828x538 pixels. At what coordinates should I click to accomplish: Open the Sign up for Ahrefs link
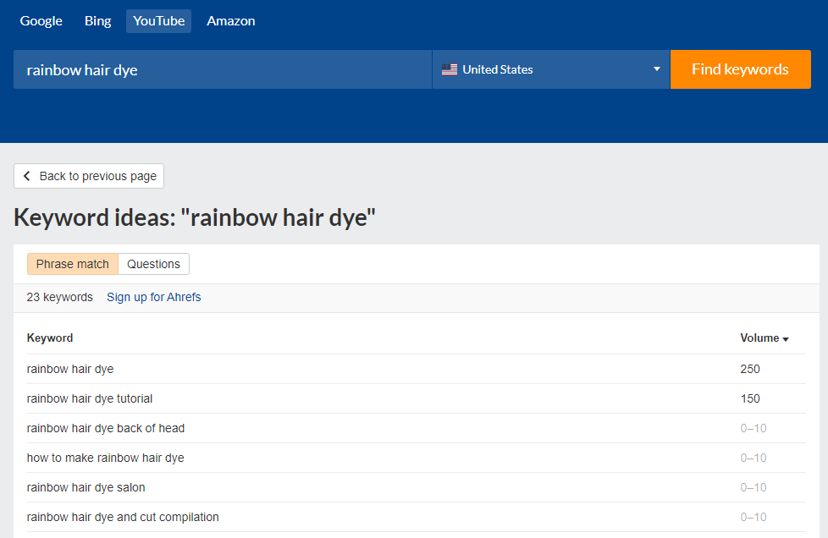(154, 297)
